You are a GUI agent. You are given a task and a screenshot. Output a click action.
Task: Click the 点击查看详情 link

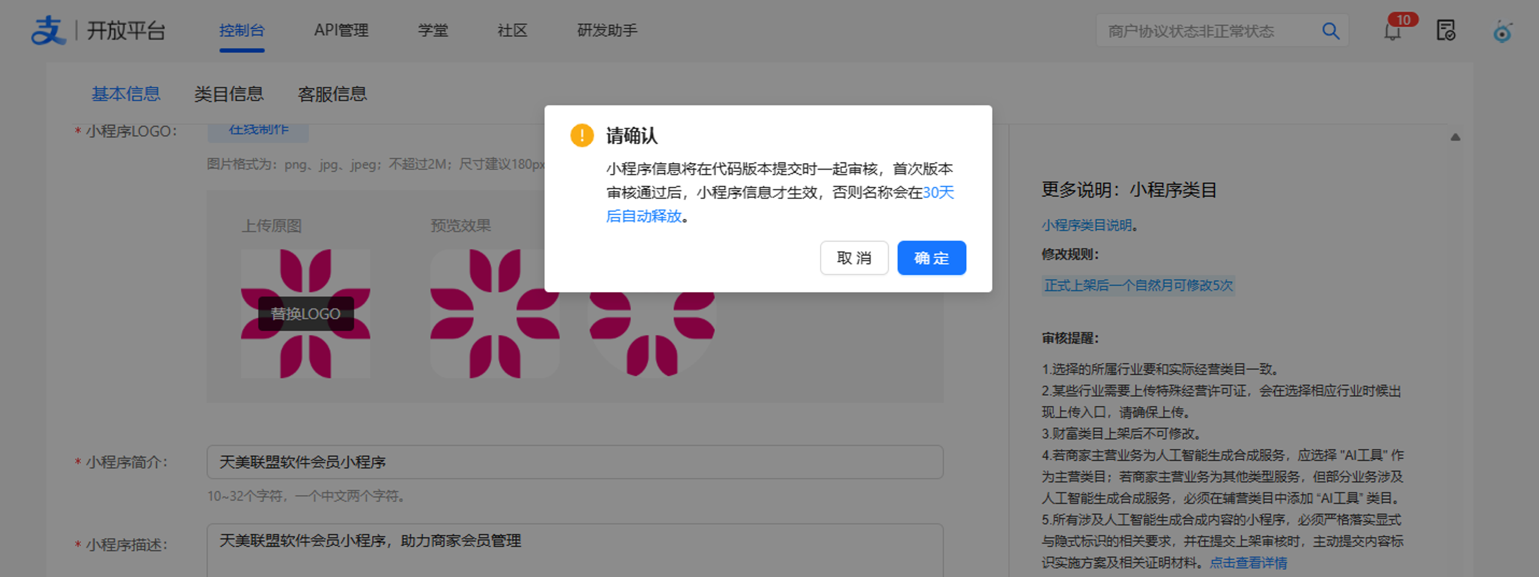(1248, 563)
